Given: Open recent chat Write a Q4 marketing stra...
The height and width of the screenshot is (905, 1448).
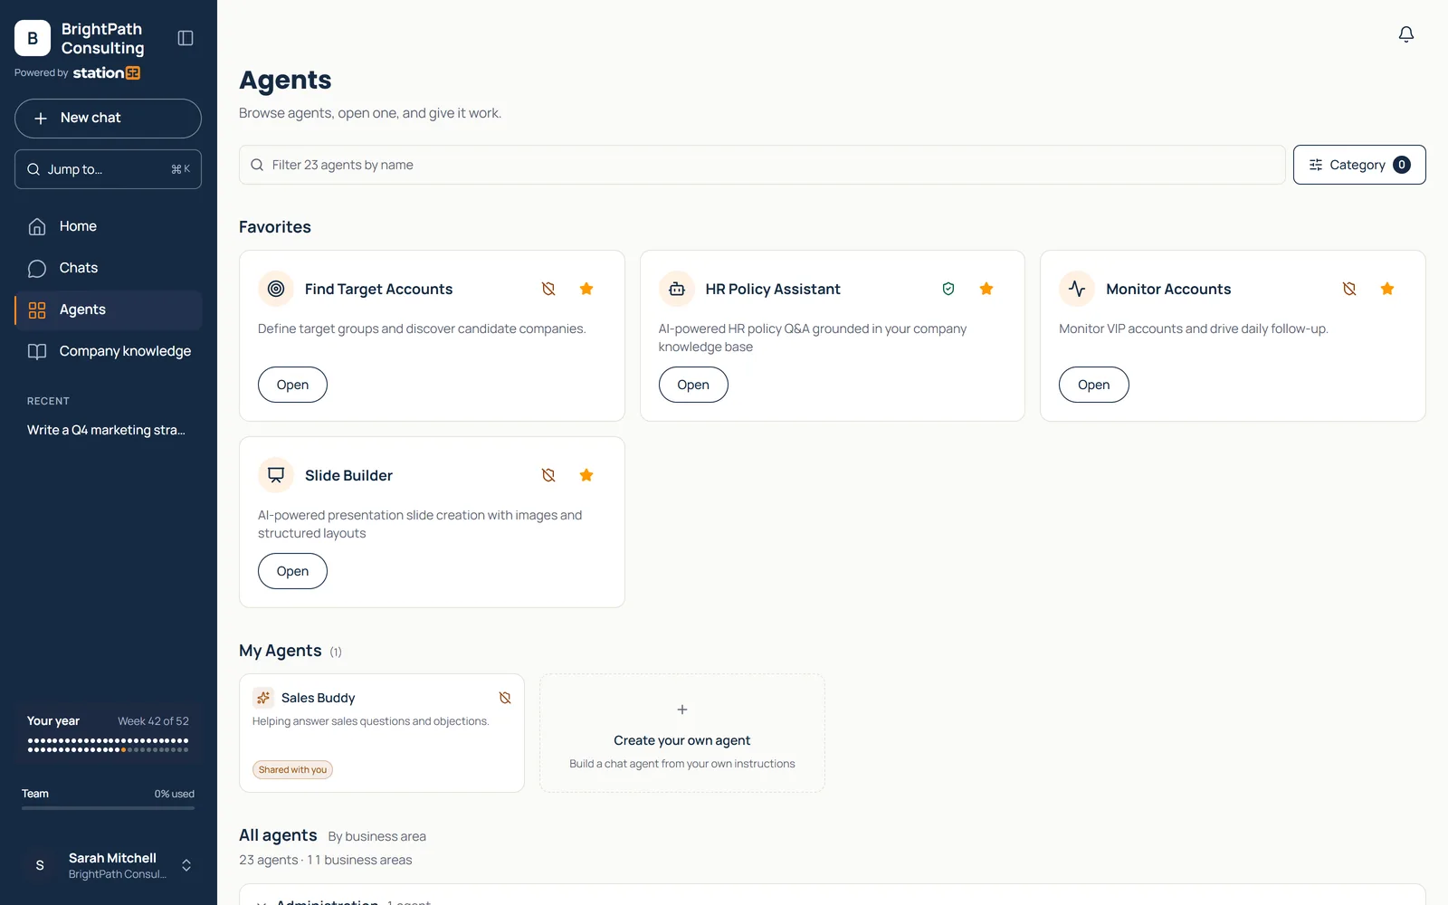Looking at the screenshot, I should coord(106,430).
